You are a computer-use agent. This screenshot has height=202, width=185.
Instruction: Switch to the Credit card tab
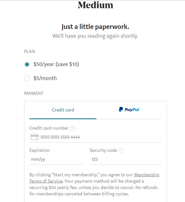pyautogui.click(x=63, y=110)
